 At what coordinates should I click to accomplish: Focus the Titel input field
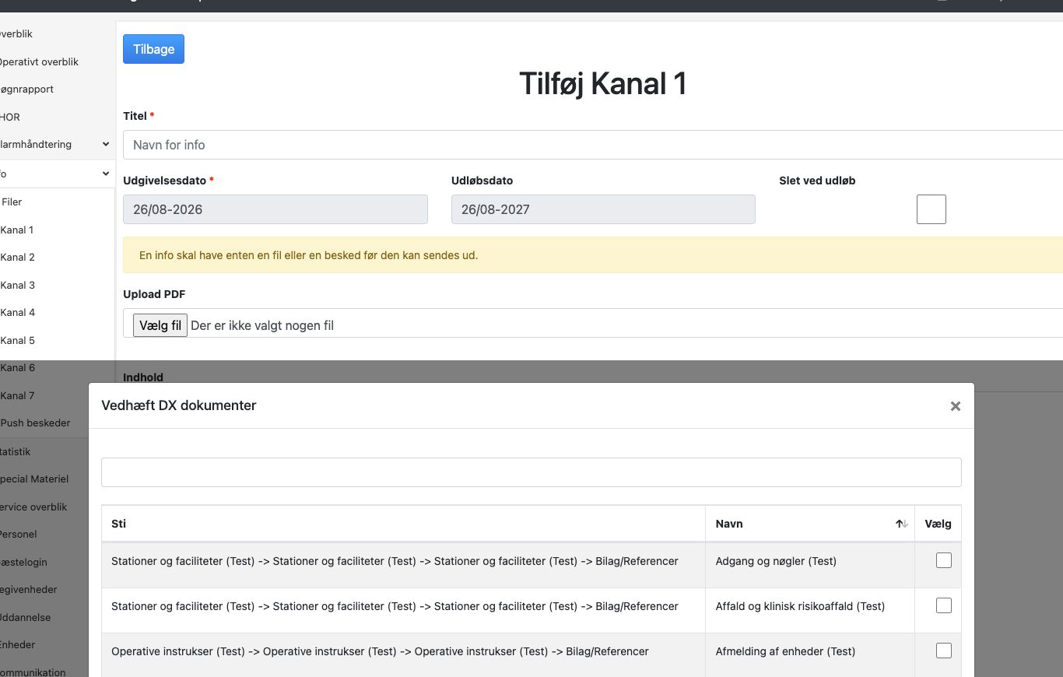pos(593,145)
